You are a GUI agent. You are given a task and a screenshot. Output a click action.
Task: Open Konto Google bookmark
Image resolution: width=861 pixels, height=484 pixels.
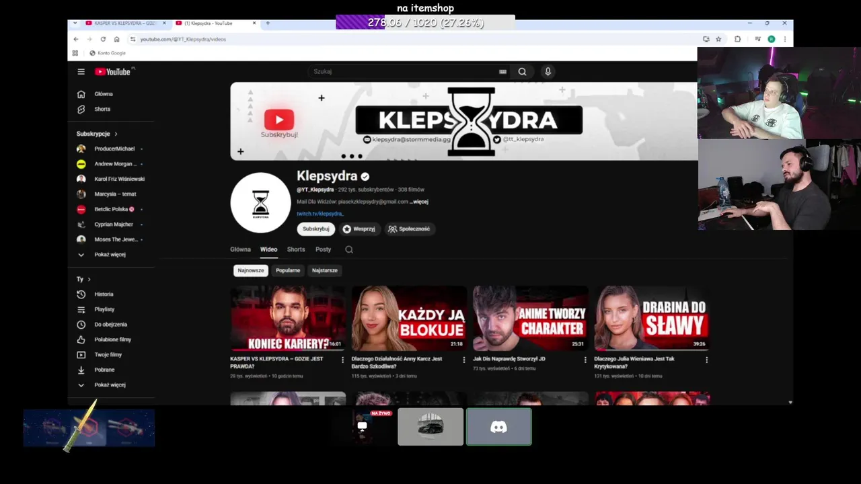pyautogui.click(x=108, y=53)
